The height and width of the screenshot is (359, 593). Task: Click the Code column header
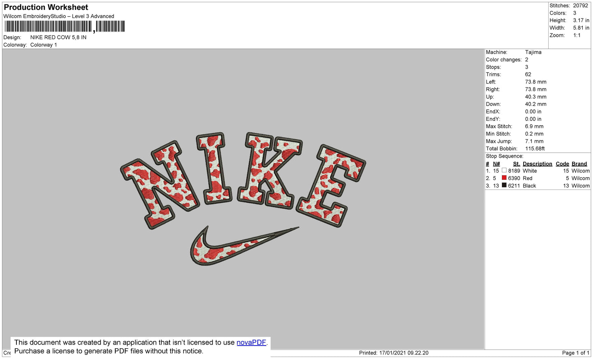point(562,164)
